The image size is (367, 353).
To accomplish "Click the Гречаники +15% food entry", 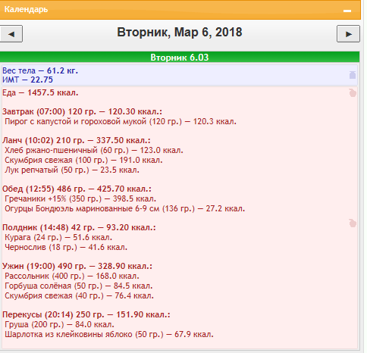I will (80, 198).
